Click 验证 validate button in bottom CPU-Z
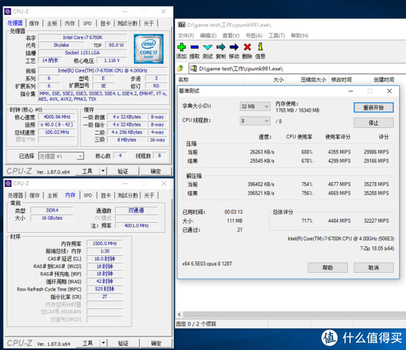 pos(123,343)
